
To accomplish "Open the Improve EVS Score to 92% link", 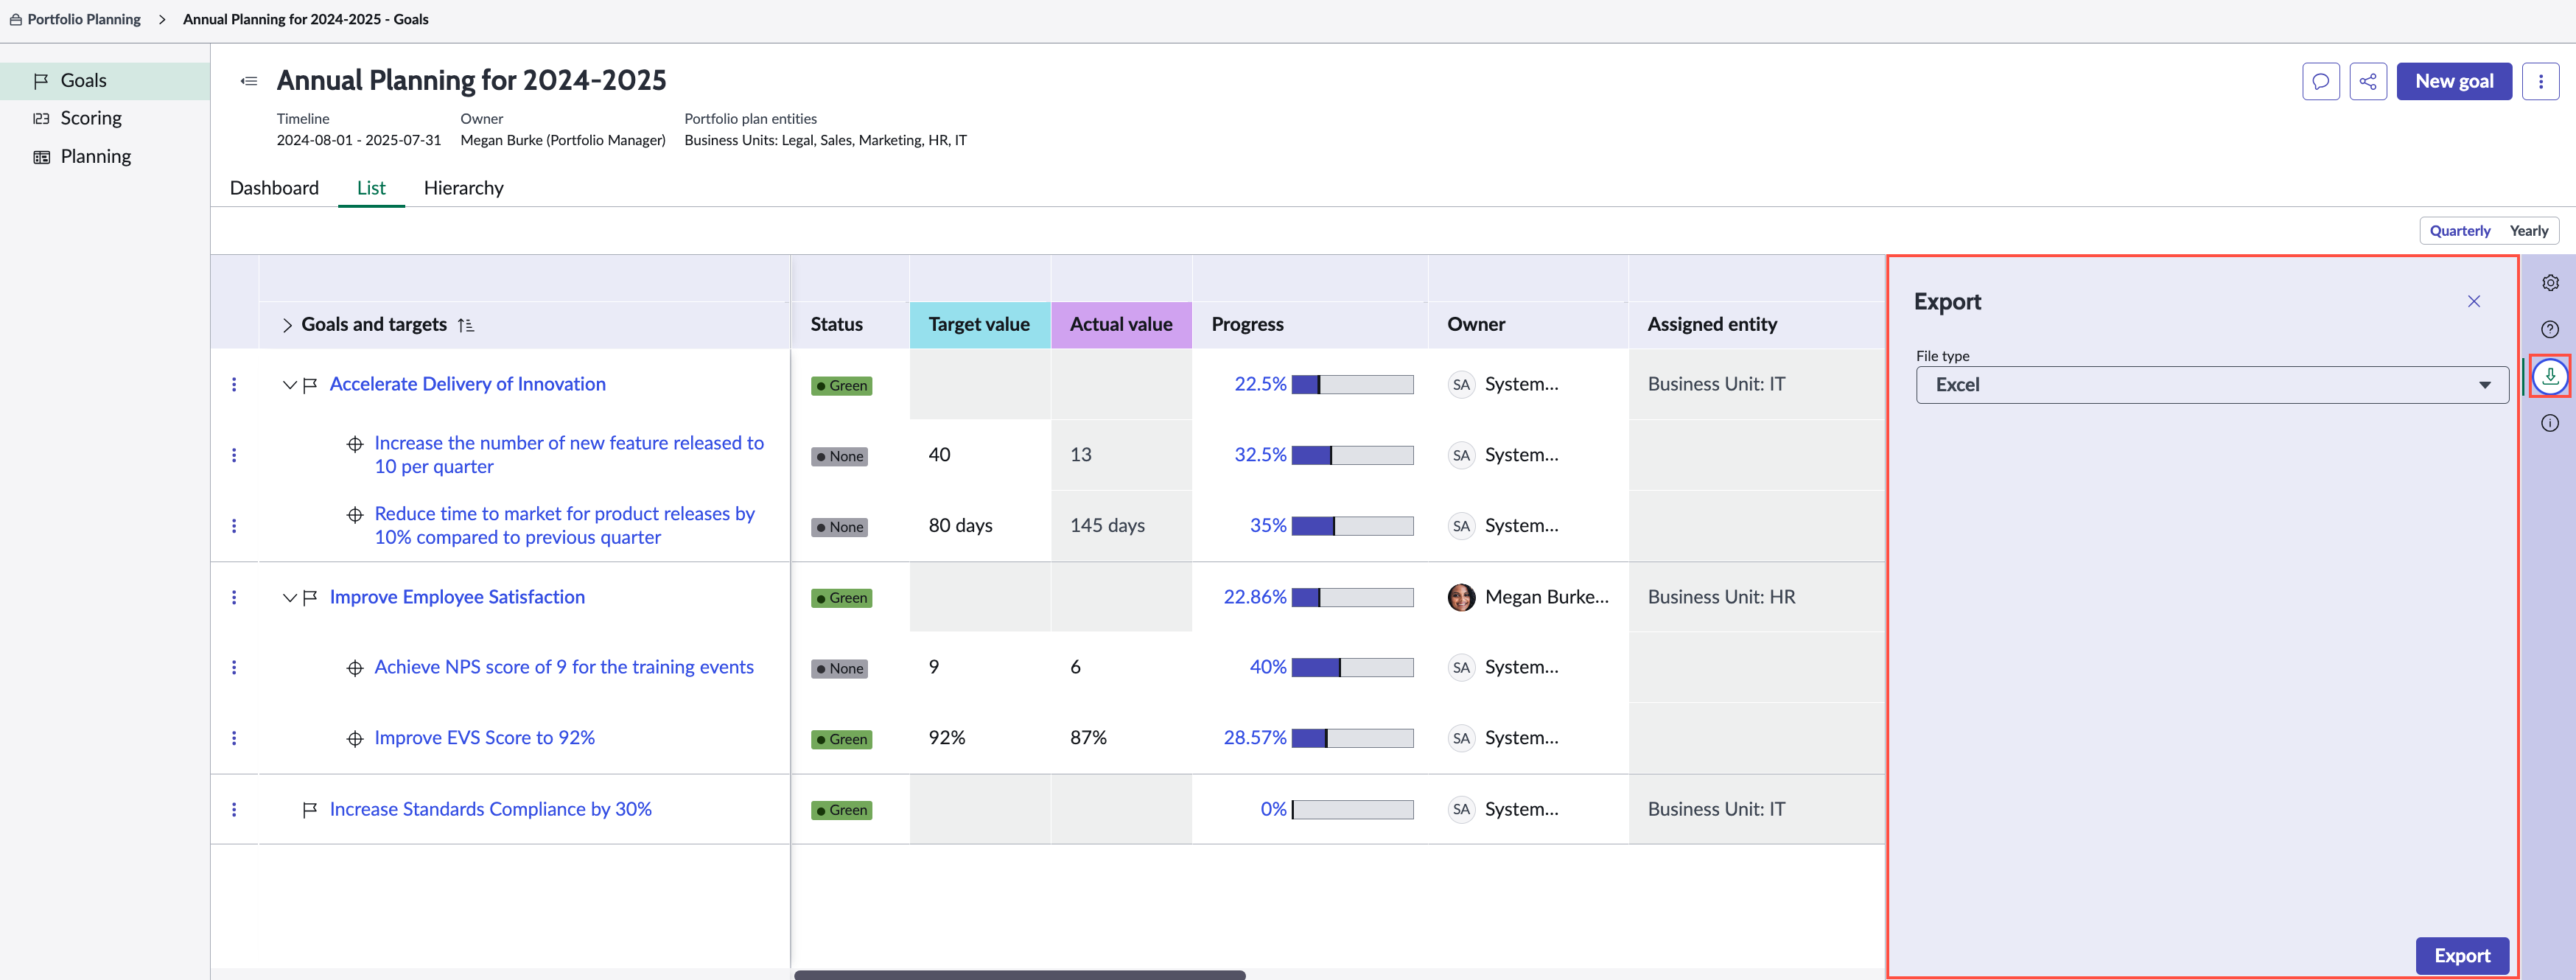I will [484, 738].
